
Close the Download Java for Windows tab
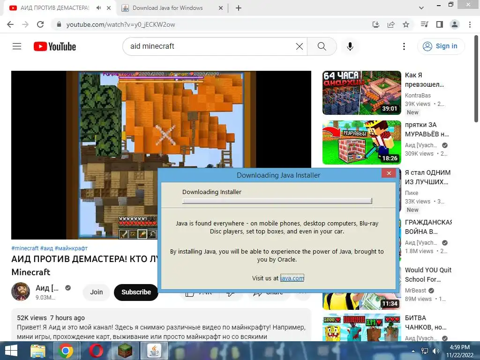pos(221,8)
